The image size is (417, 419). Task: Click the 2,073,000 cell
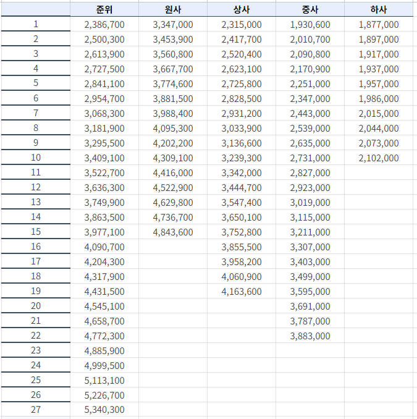379,143
